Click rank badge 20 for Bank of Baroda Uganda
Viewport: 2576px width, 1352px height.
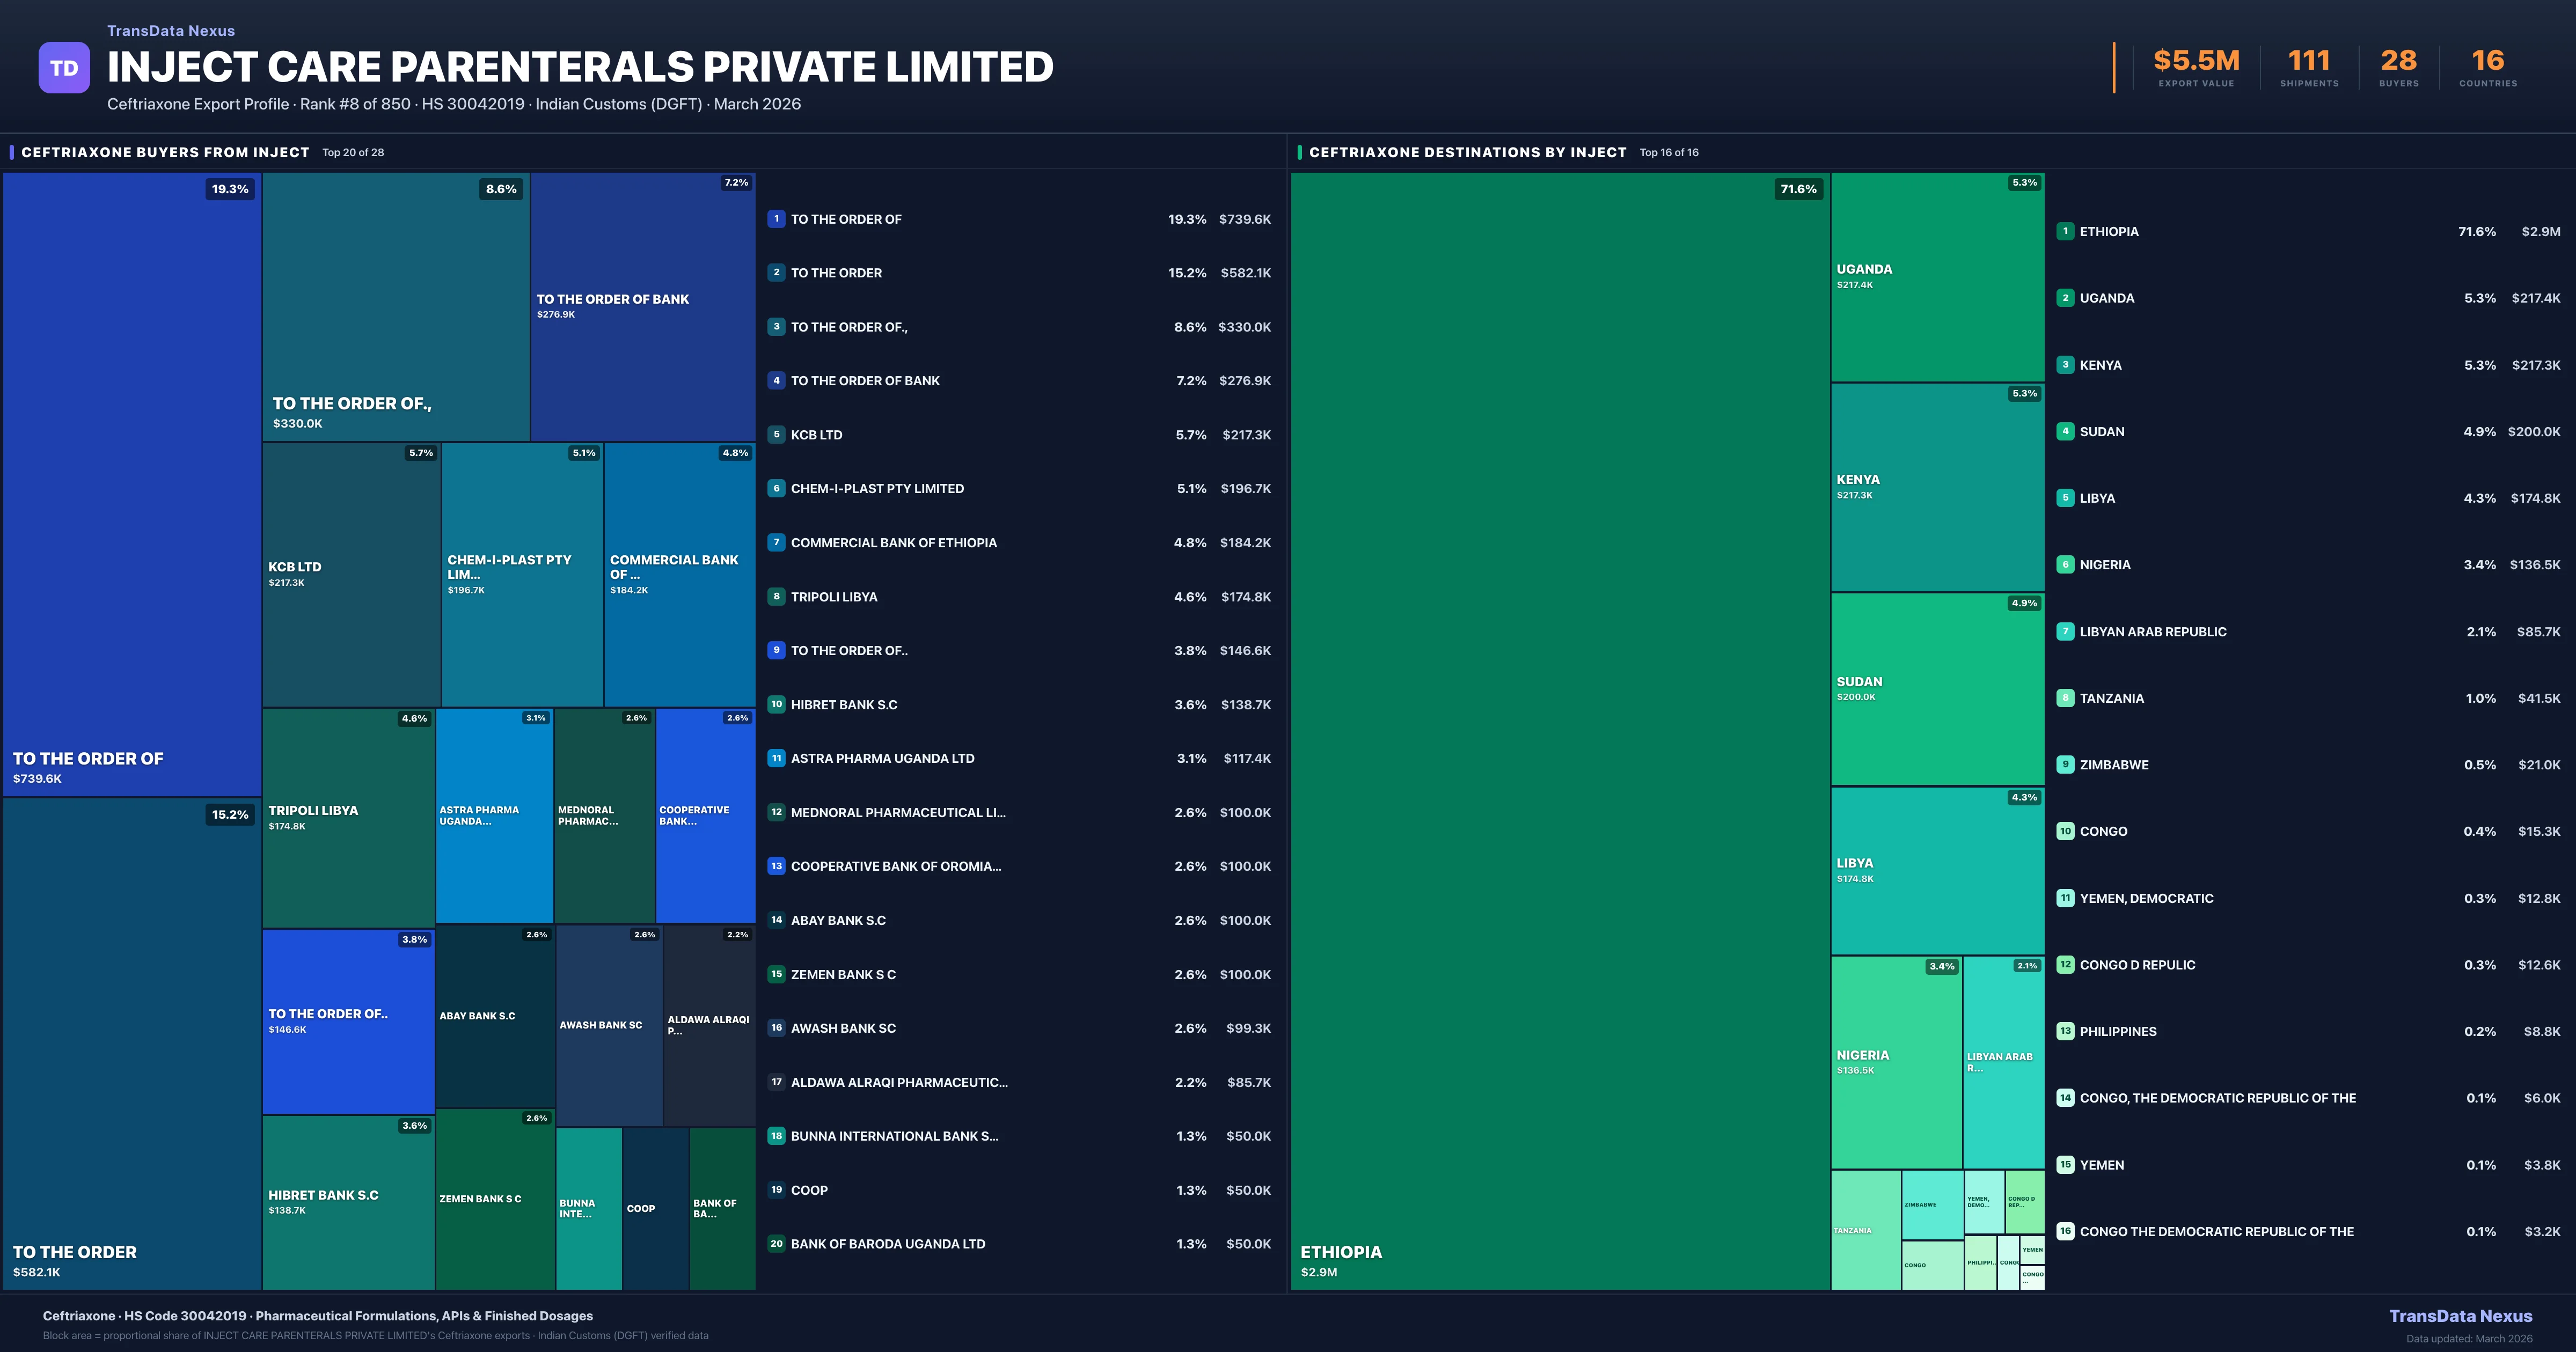776,1244
